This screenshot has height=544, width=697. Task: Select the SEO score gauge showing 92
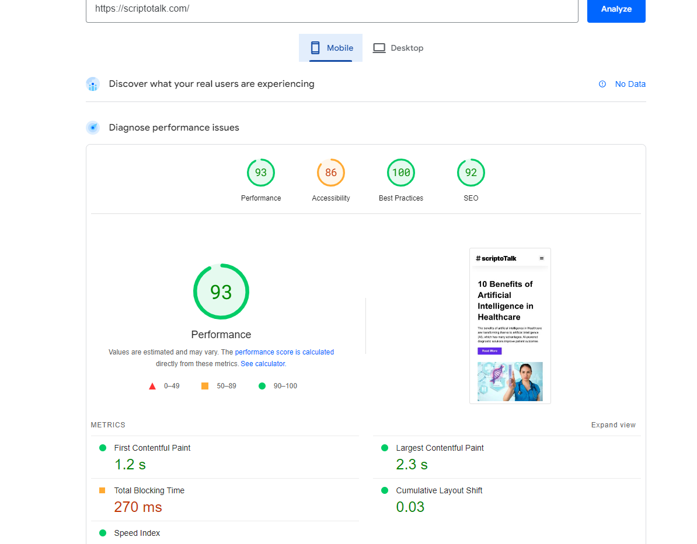(x=471, y=172)
